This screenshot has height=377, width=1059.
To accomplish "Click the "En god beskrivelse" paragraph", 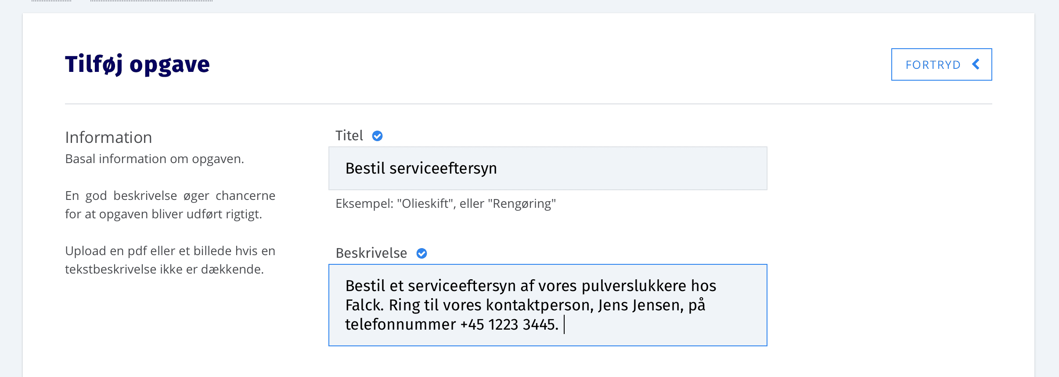I will pyautogui.click(x=170, y=205).
